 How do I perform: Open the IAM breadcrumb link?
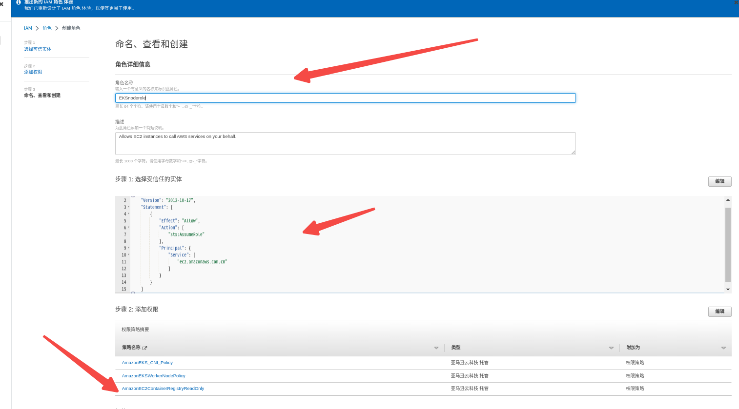28,28
